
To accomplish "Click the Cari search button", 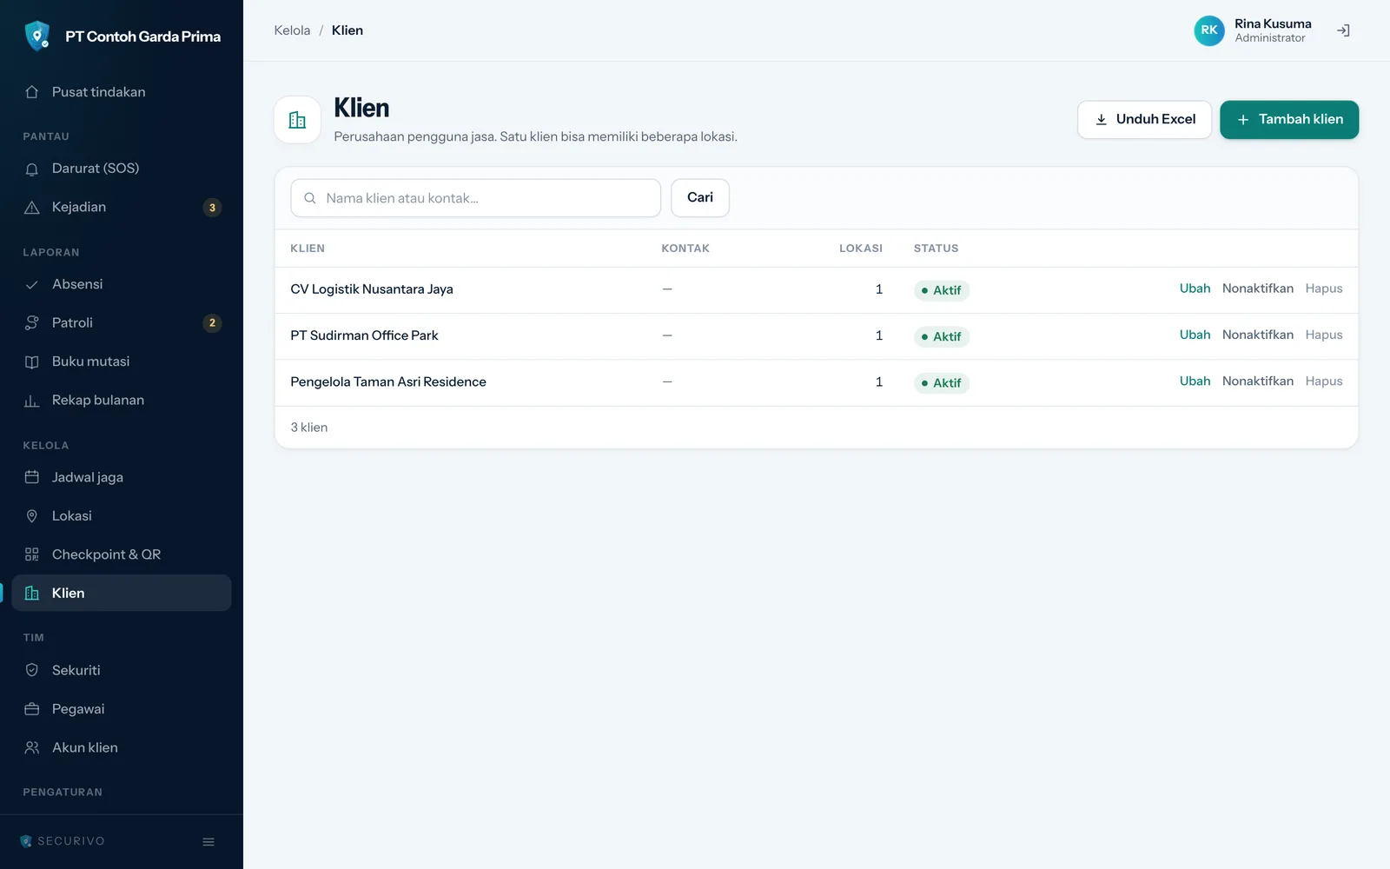I will (700, 198).
